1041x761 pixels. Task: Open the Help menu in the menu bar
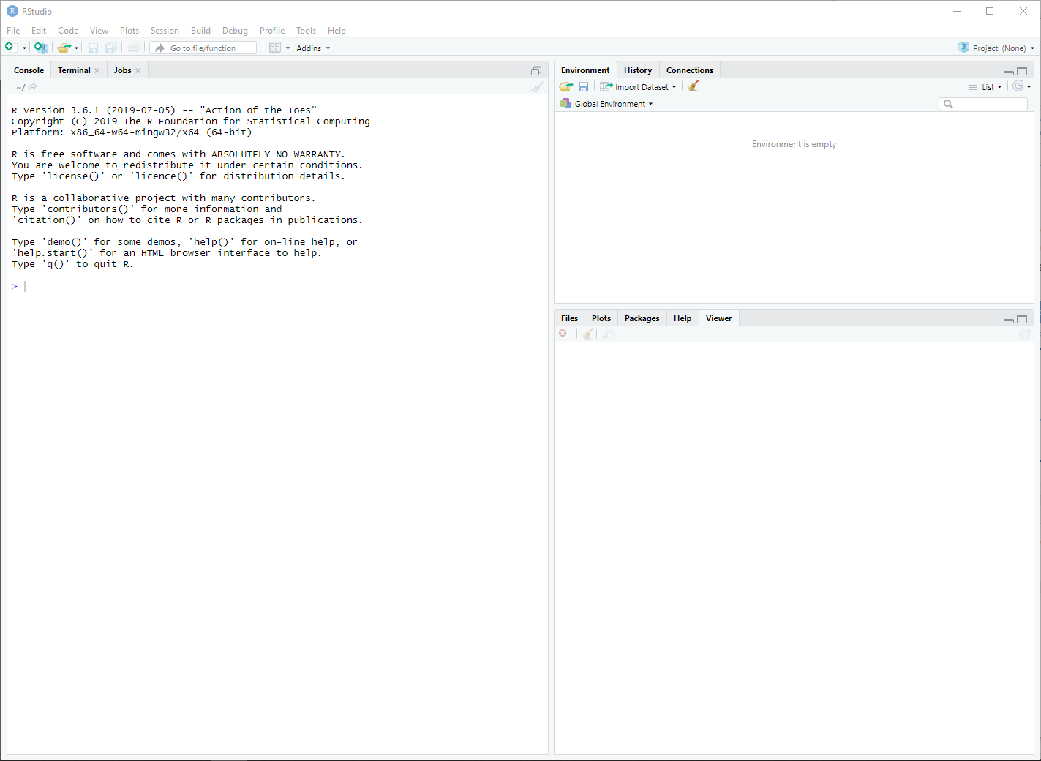337,31
